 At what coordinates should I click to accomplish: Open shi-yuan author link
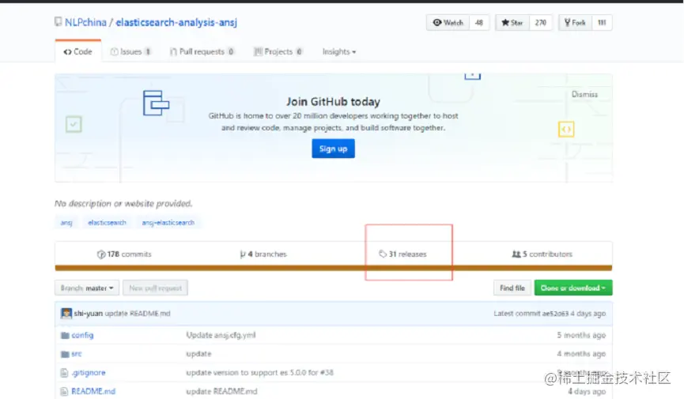pos(88,313)
